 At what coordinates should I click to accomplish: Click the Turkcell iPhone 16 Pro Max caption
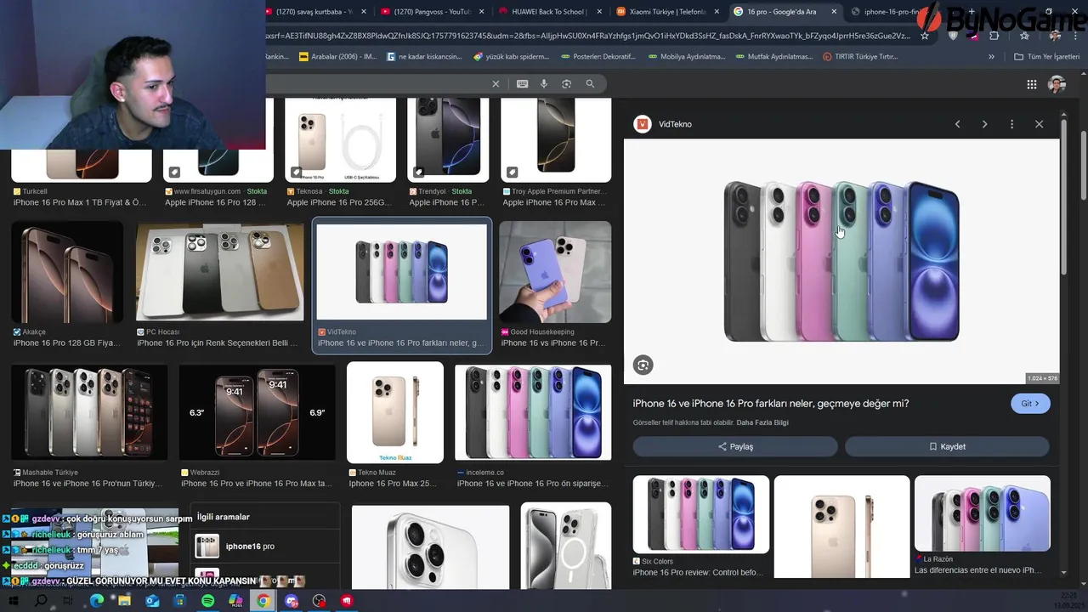[x=80, y=202]
